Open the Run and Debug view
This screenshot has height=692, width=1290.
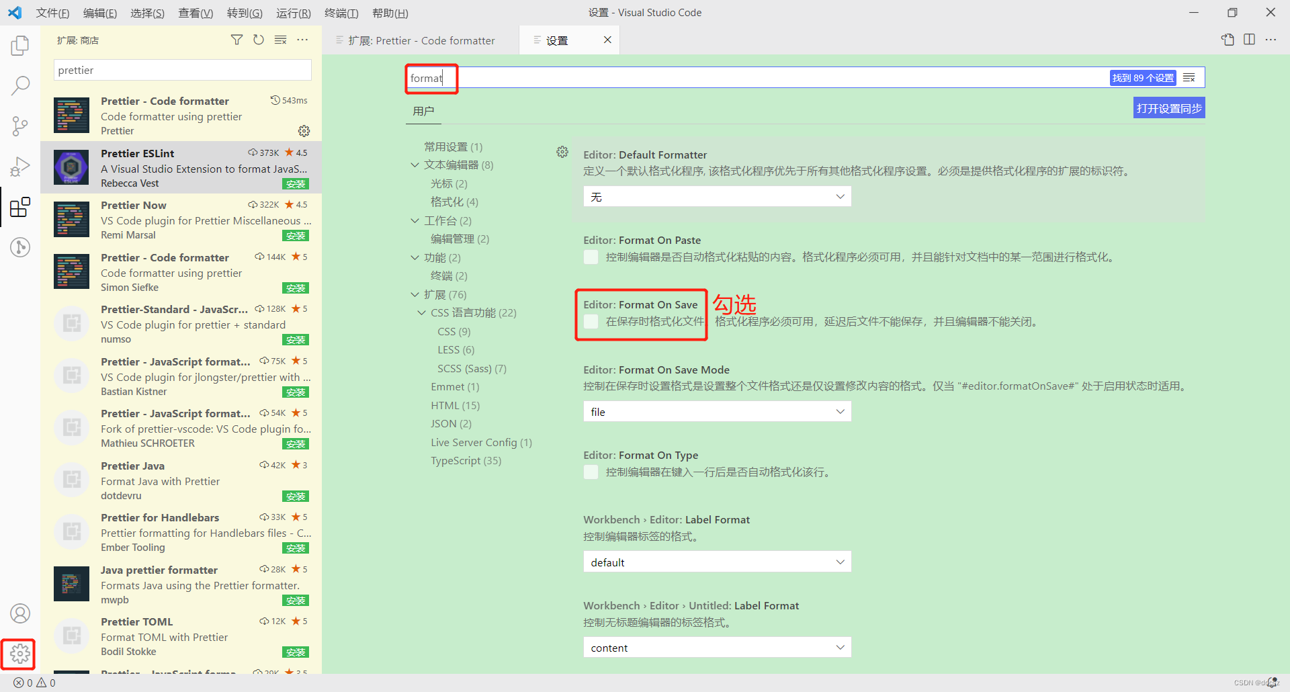click(x=20, y=166)
